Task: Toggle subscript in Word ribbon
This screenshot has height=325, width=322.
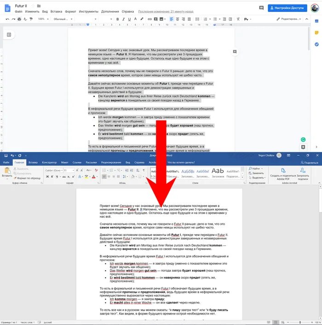Action: 69,177
